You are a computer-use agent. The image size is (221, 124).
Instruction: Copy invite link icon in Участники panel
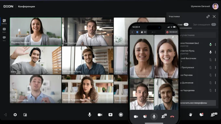pos(208,17)
